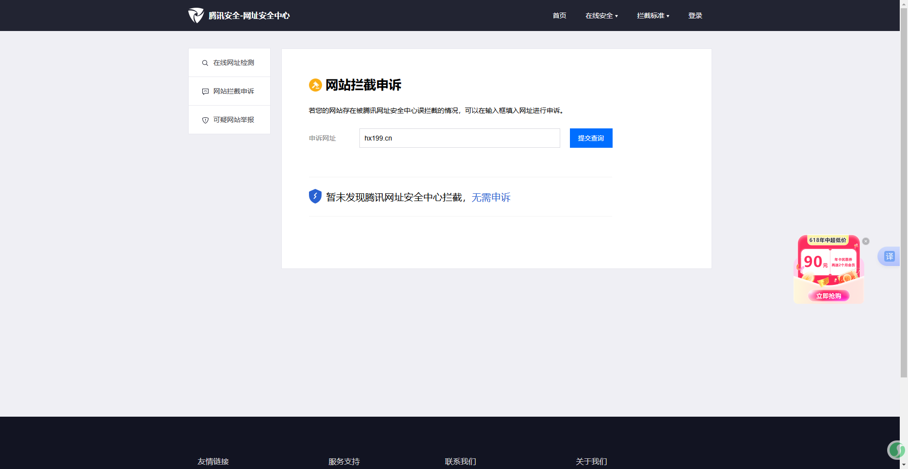Click the 联系我们 footer heading

point(460,462)
